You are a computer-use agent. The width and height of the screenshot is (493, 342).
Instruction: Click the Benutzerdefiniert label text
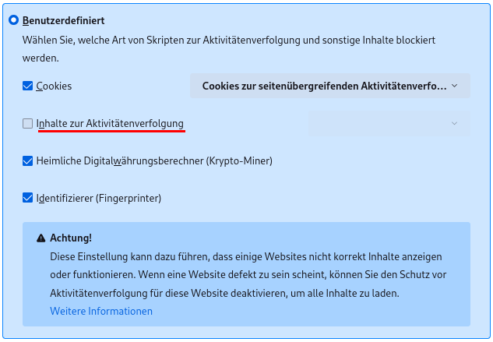64,21
